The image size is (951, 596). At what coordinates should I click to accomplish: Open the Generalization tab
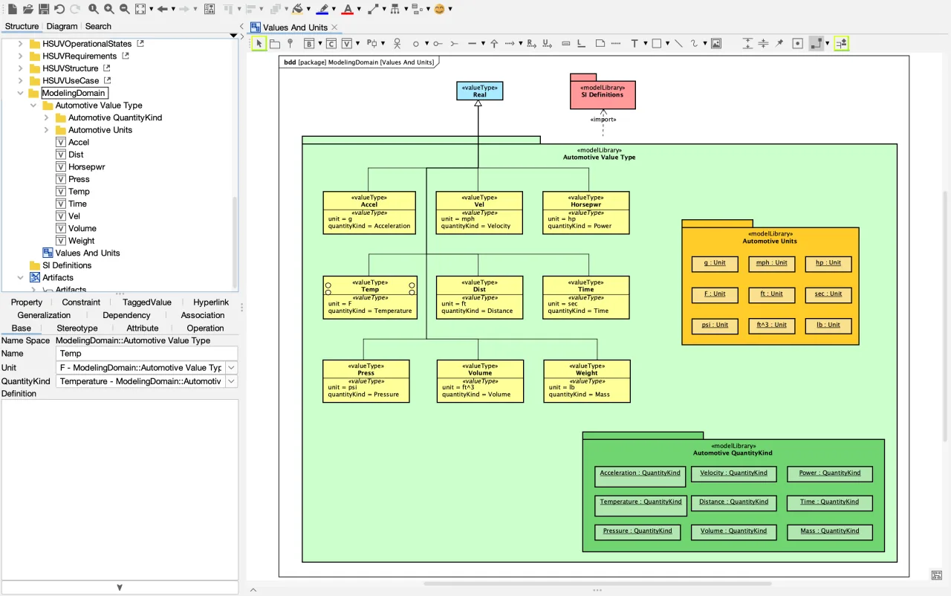point(44,315)
